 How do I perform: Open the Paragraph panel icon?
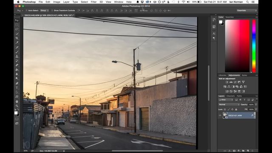(x=214, y=38)
